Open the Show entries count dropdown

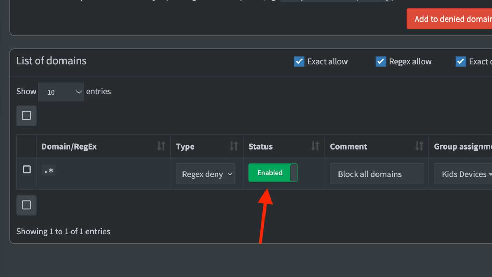click(x=61, y=92)
